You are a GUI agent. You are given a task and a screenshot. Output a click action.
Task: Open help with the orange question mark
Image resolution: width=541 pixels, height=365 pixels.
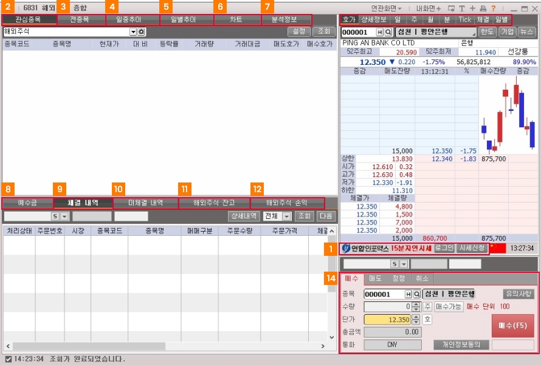pyautogui.click(x=494, y=8)
